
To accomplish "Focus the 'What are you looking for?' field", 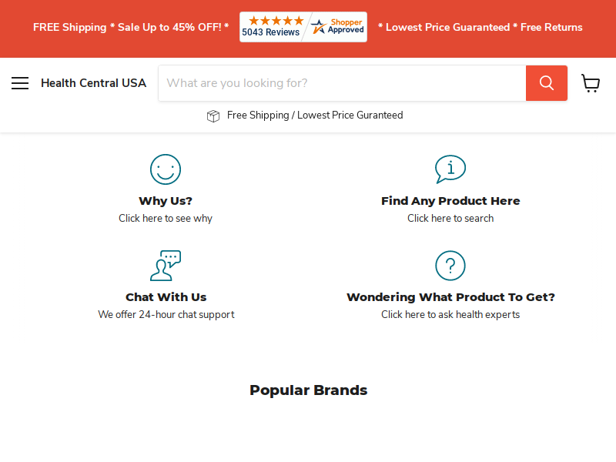I will 342,83.
